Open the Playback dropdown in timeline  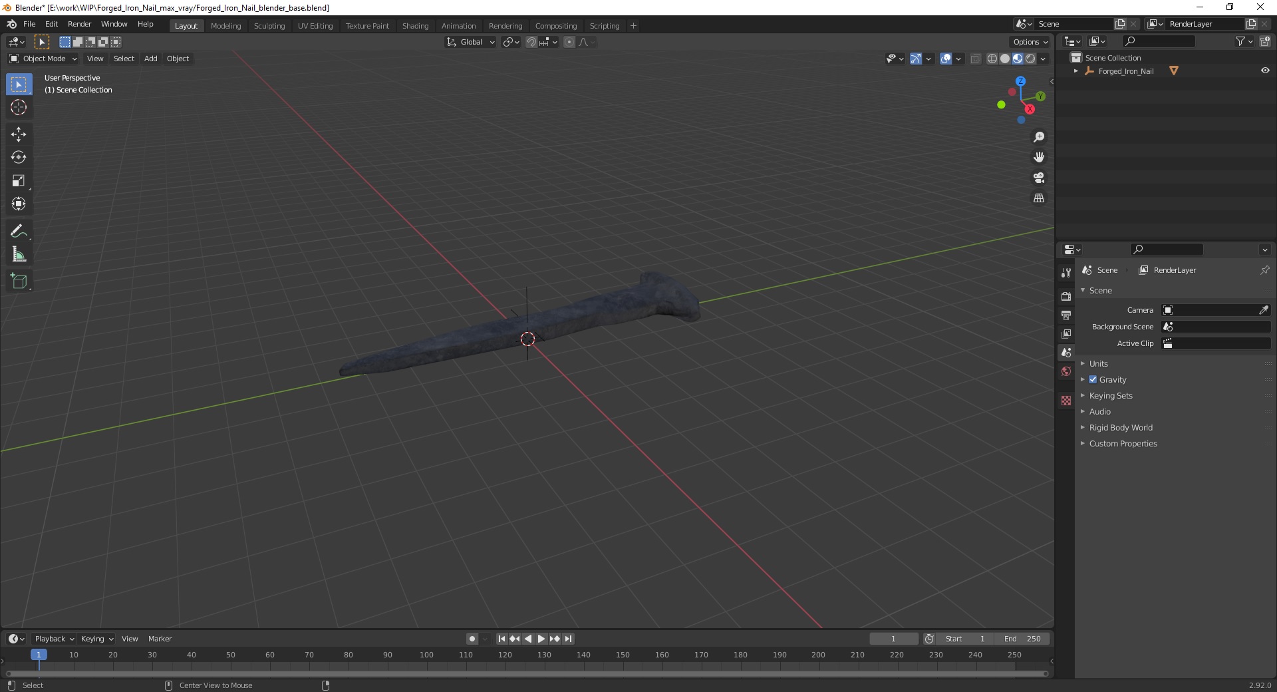[x=54, y=639]
